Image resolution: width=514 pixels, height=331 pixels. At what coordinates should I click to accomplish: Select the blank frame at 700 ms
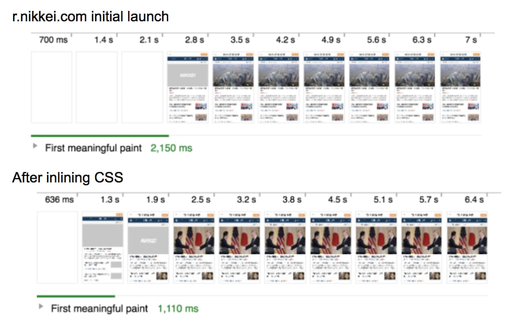click(52, 87)
